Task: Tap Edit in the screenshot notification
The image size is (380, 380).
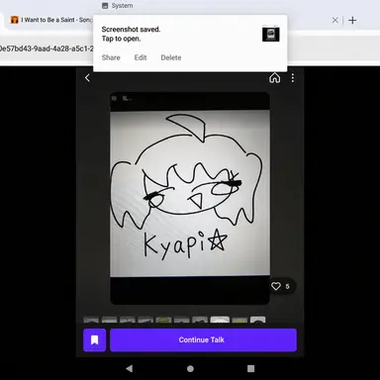Action: click(x=141, y=57)
